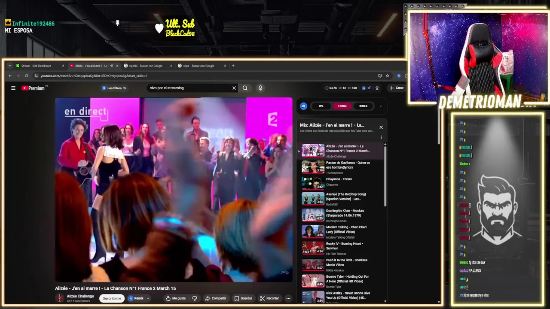
Task: Click Suscribirme subscribe button
Action: point(112,298)
